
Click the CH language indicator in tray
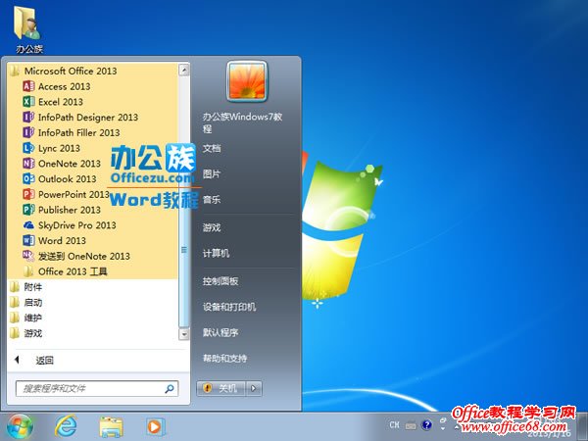click(394, 425)
